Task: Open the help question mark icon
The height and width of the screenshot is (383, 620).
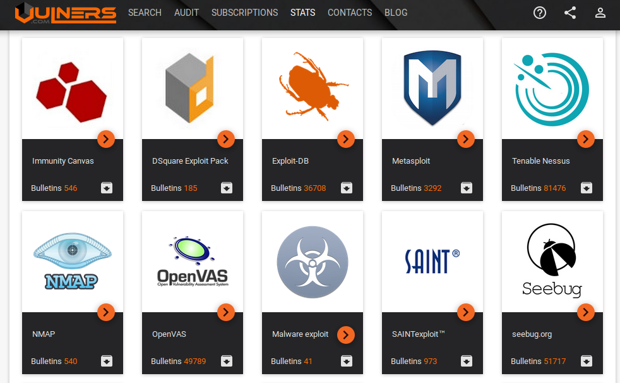Action: pos(539,13)
